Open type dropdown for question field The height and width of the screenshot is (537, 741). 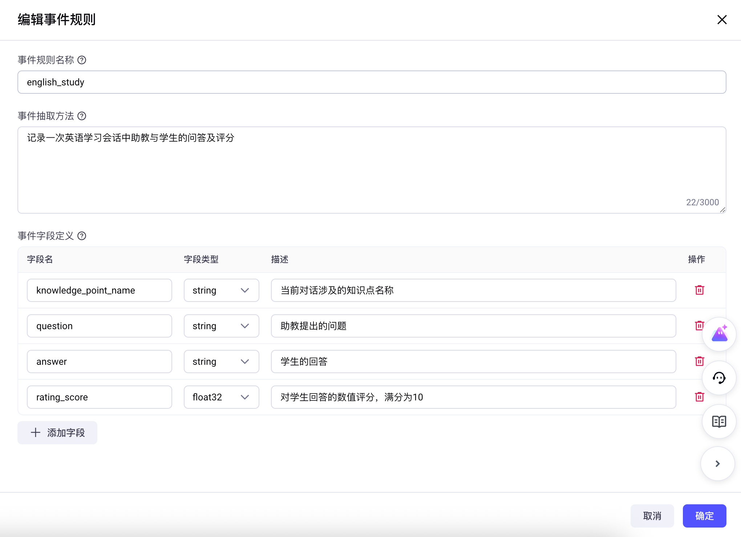(x=221, y=326)
